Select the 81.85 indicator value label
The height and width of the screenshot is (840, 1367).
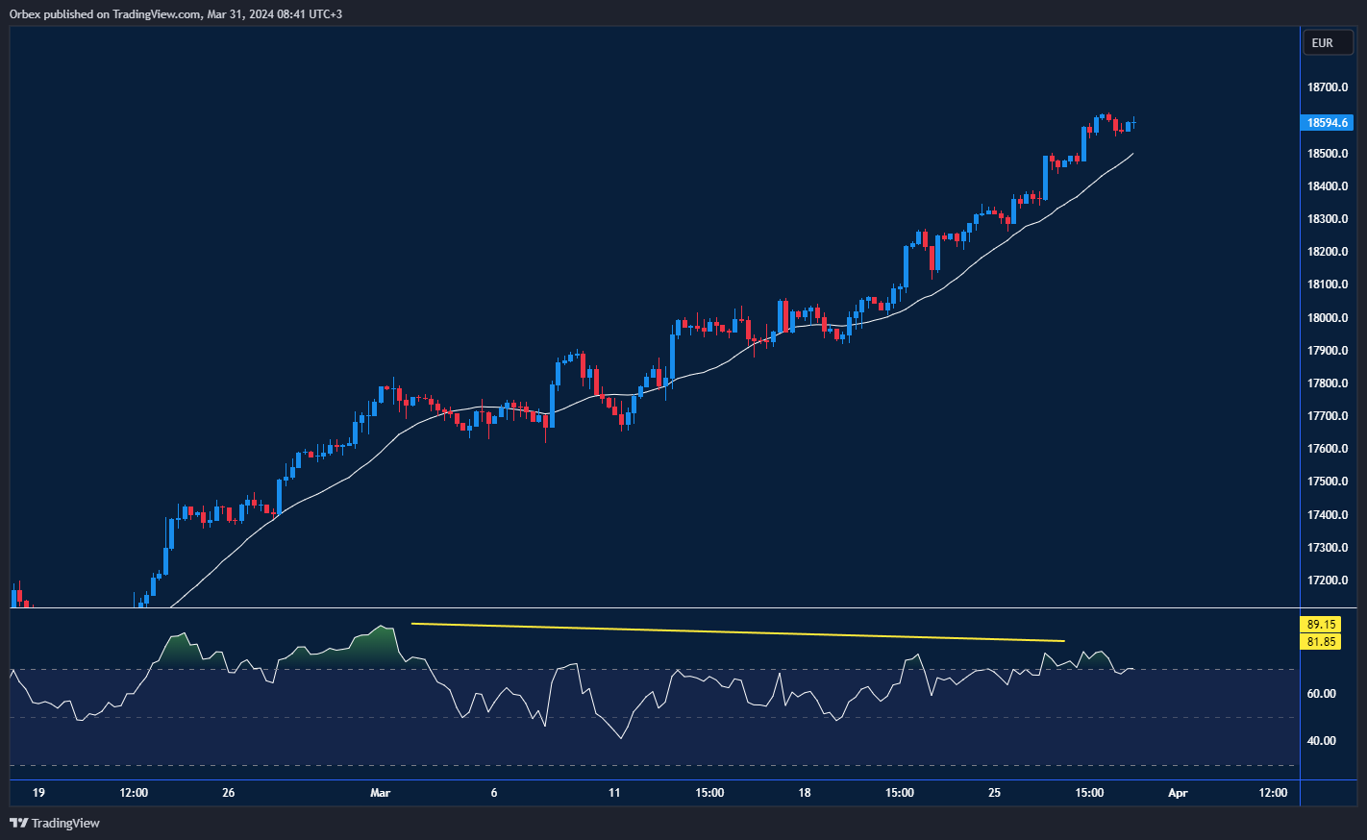1321,640
